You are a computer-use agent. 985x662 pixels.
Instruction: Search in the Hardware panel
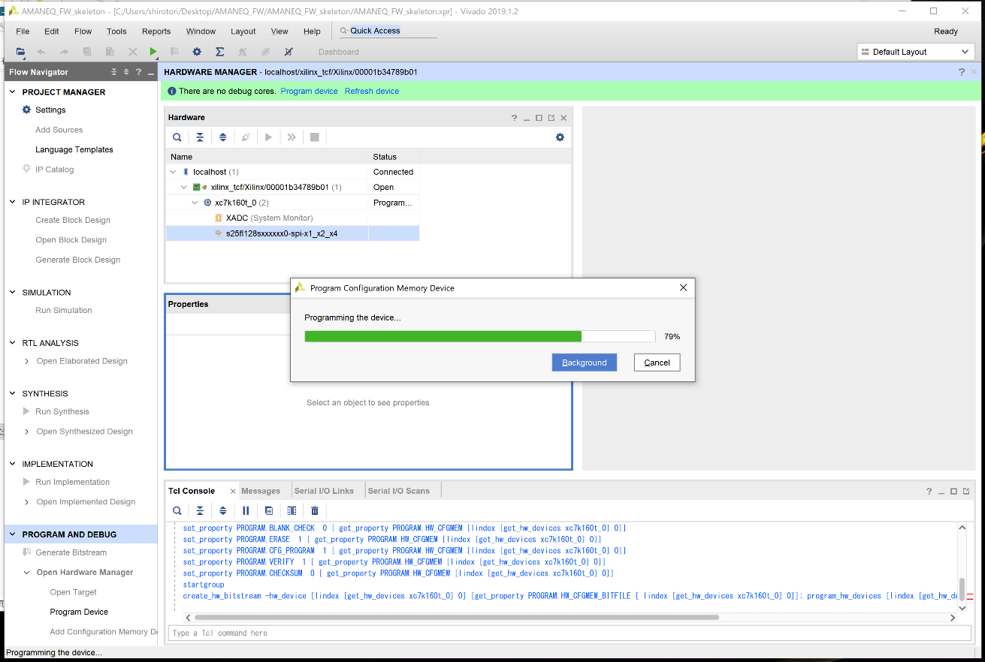pos(177,137)
